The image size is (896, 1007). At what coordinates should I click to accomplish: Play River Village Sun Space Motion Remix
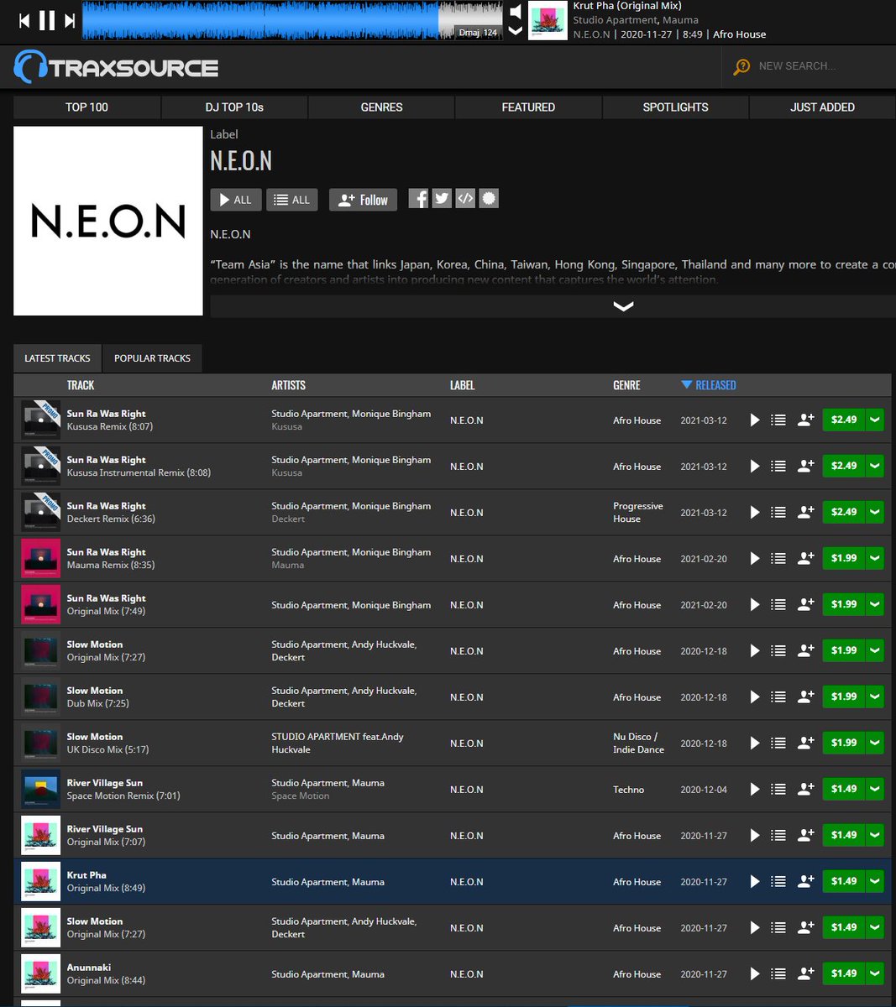click(754, 789)
